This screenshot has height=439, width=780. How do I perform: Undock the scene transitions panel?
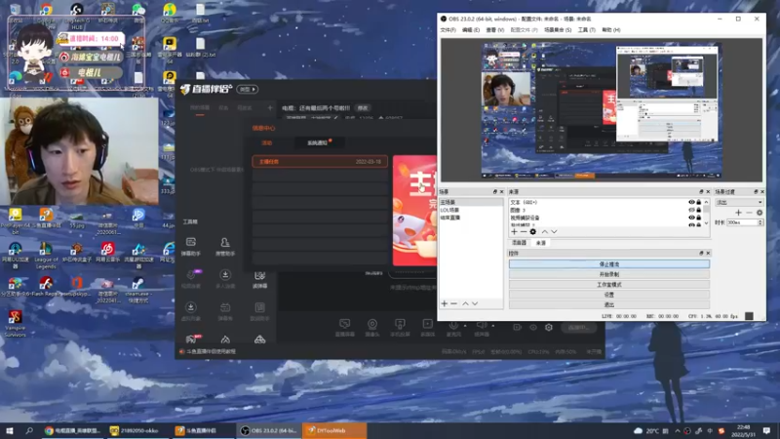tap(756, 191)
